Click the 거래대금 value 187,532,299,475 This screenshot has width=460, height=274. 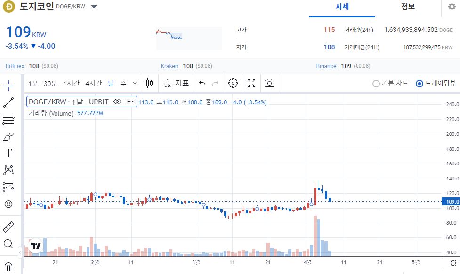pos(422,47)
